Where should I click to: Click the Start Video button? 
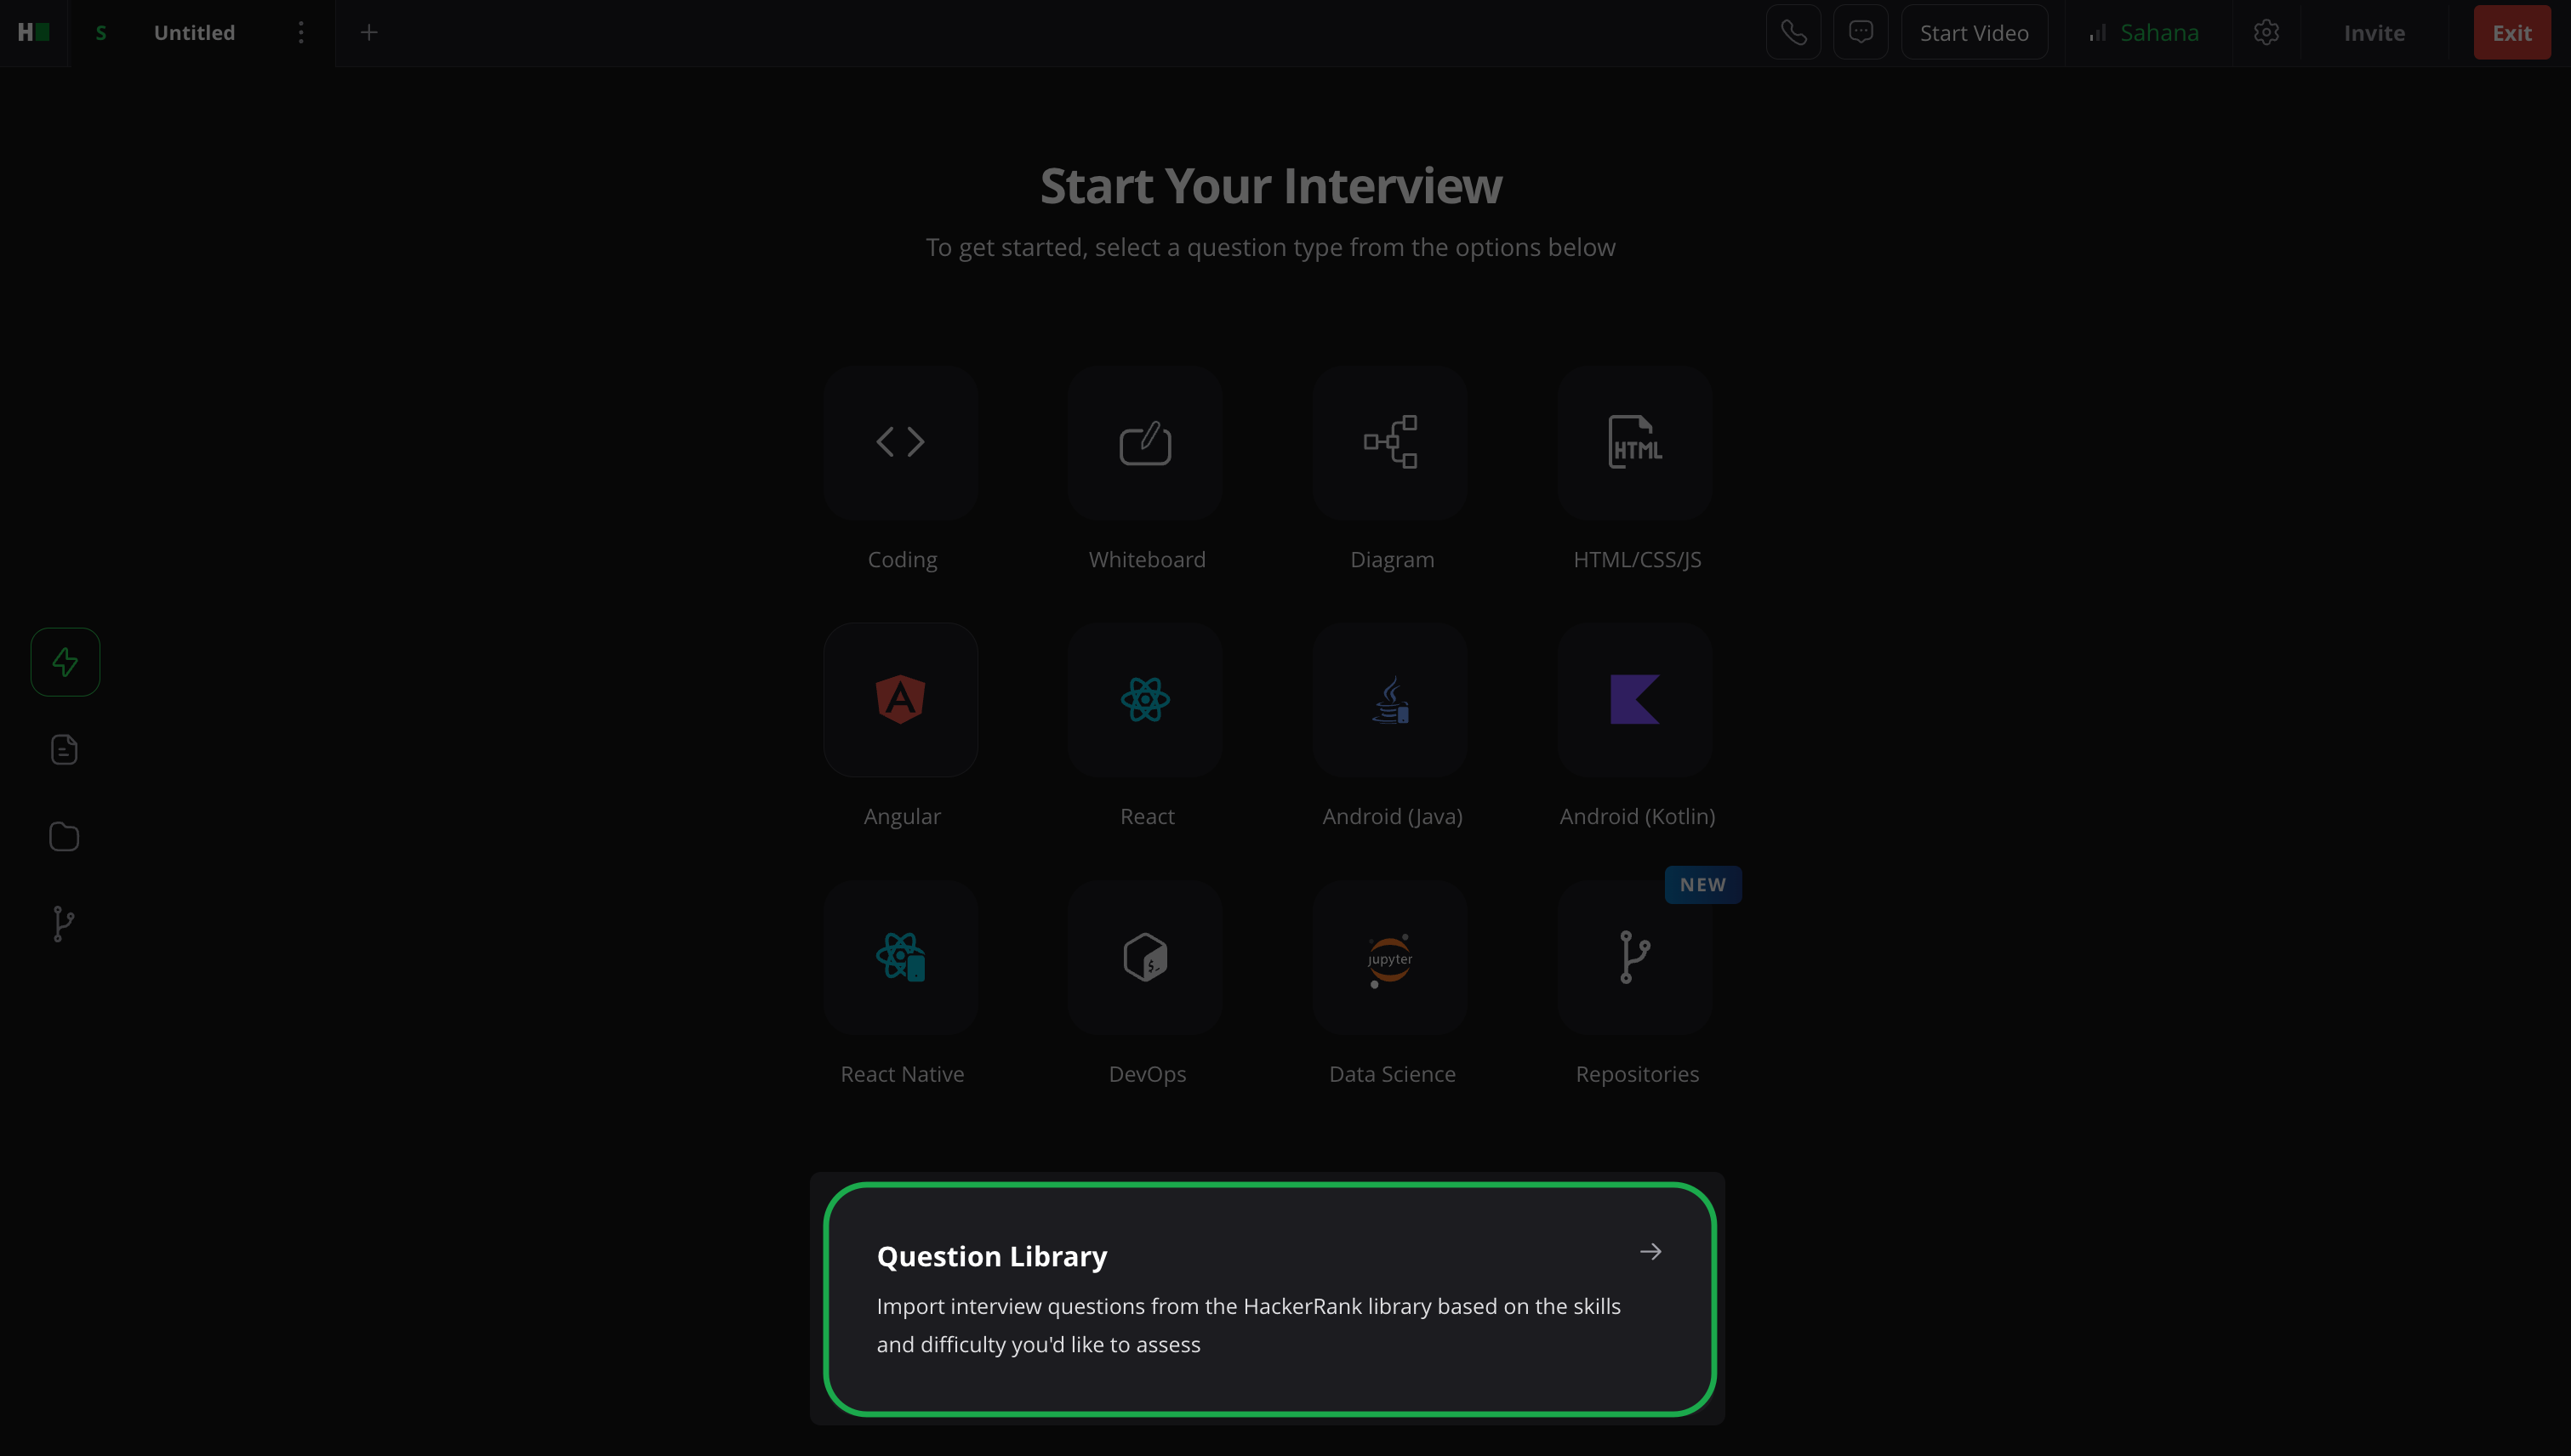coord(1974,33)
